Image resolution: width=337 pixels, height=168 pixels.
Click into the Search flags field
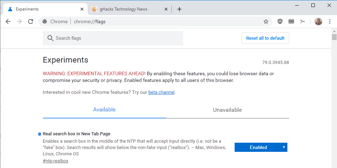coord(116,38)
